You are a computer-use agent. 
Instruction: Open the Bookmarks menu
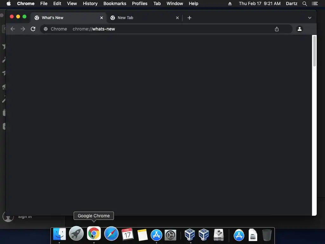pos(115,3)
